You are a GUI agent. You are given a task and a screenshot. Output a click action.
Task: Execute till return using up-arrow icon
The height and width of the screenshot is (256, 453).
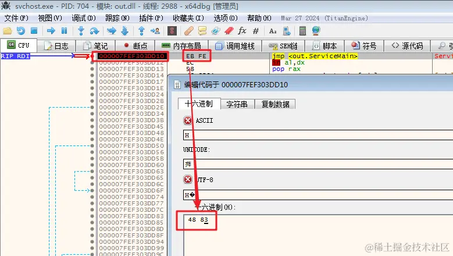click(141, 31)
